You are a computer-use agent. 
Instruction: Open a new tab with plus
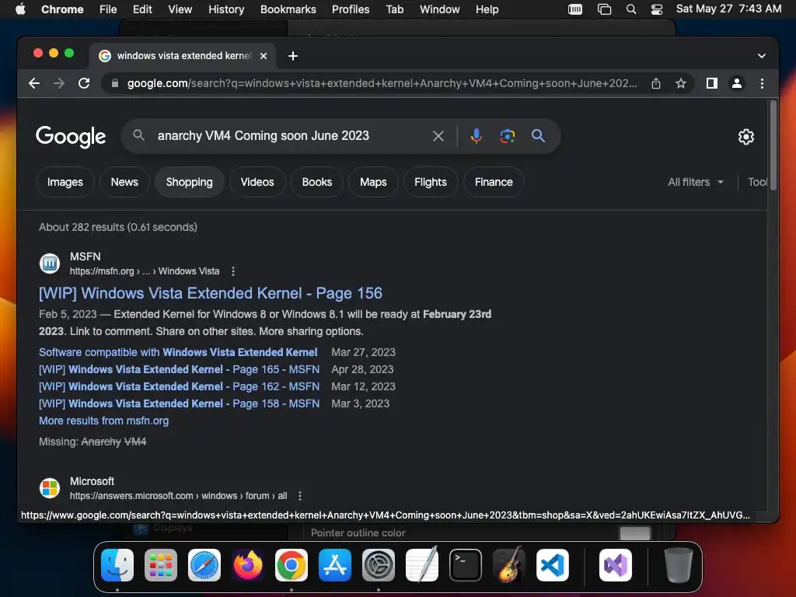(x=293, y=56)
